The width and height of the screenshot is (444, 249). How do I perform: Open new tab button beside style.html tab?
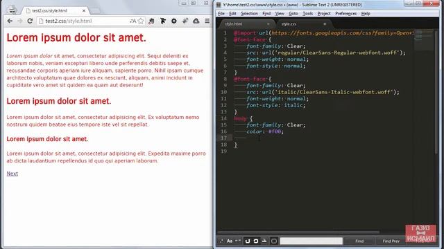[x=95, y=11]
